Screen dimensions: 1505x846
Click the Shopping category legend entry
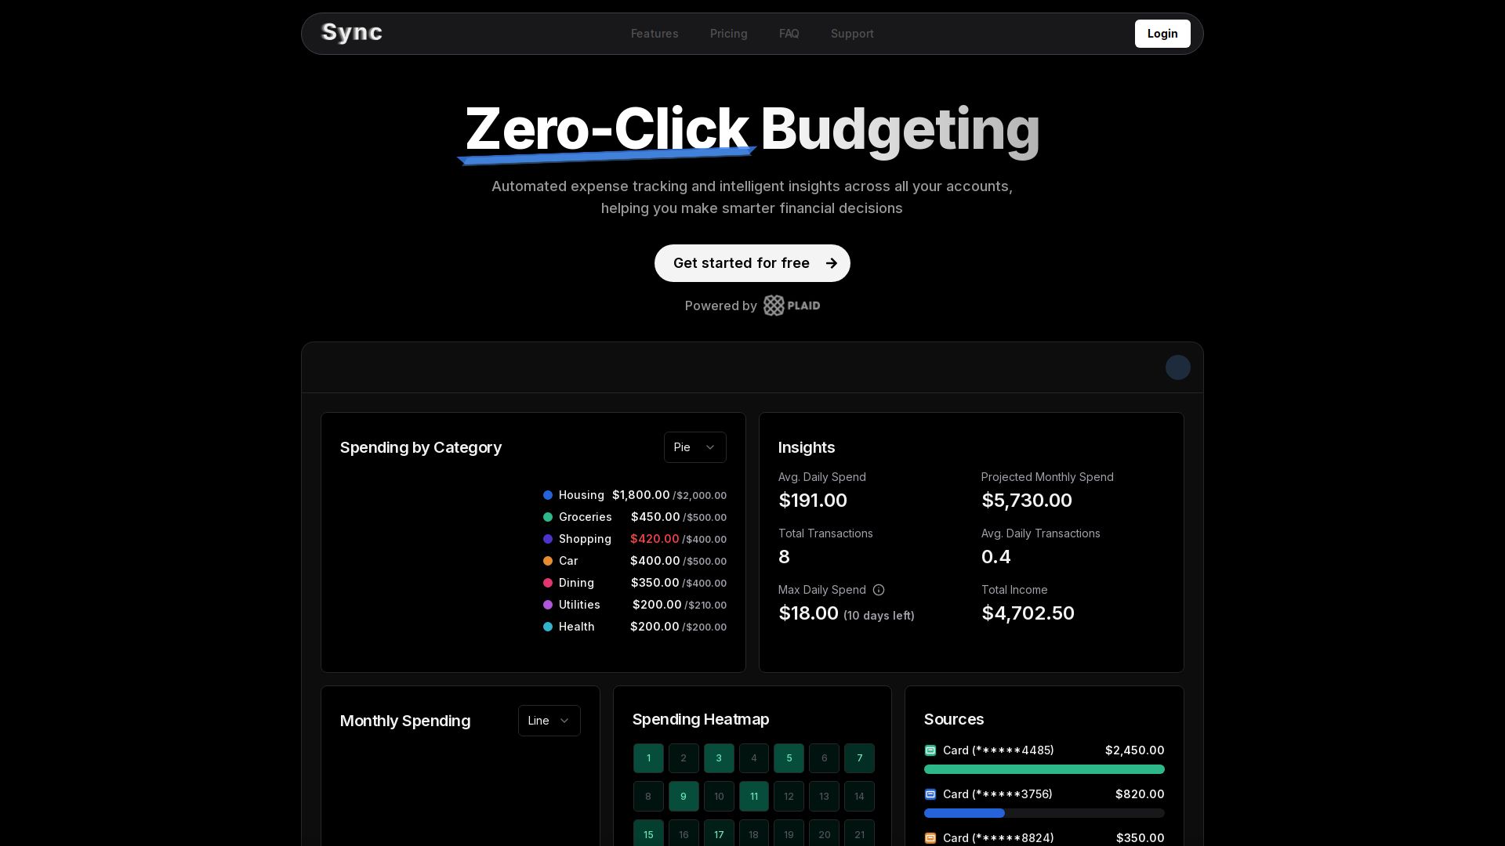585,539
